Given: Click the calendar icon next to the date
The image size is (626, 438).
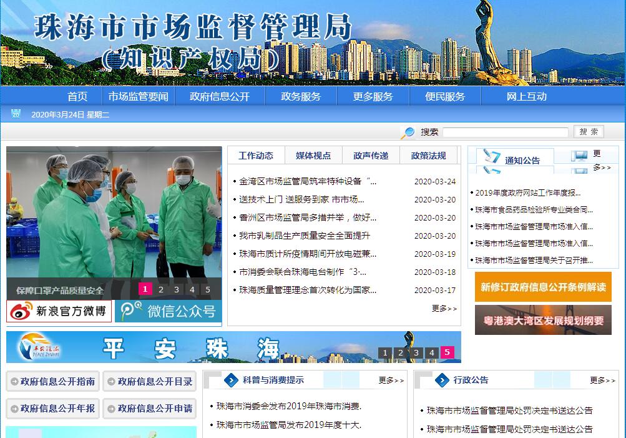Looking at the screenshot, I should pyautogui.click(x=16, y=114).
